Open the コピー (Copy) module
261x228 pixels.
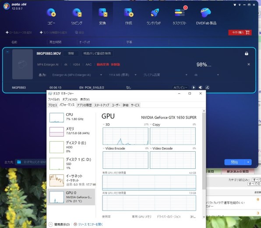[51, 16]
